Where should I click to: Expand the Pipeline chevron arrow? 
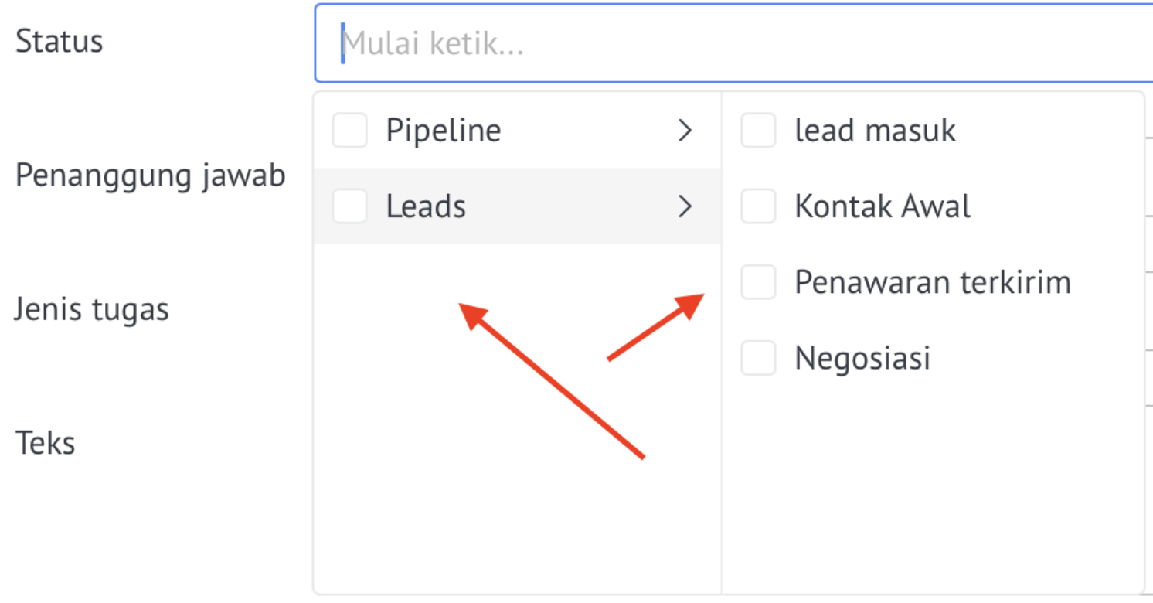tap(685, 131)
